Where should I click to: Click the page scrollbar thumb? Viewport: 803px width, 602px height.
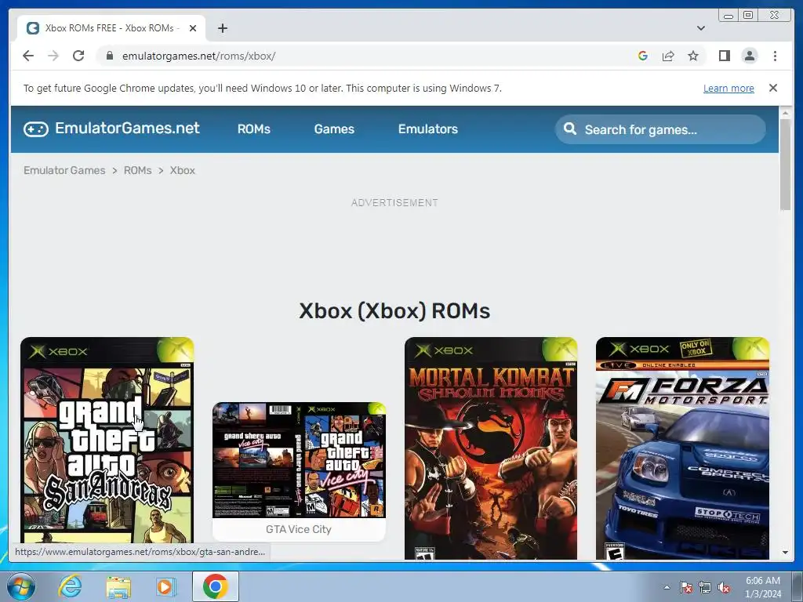pos(785,164)
